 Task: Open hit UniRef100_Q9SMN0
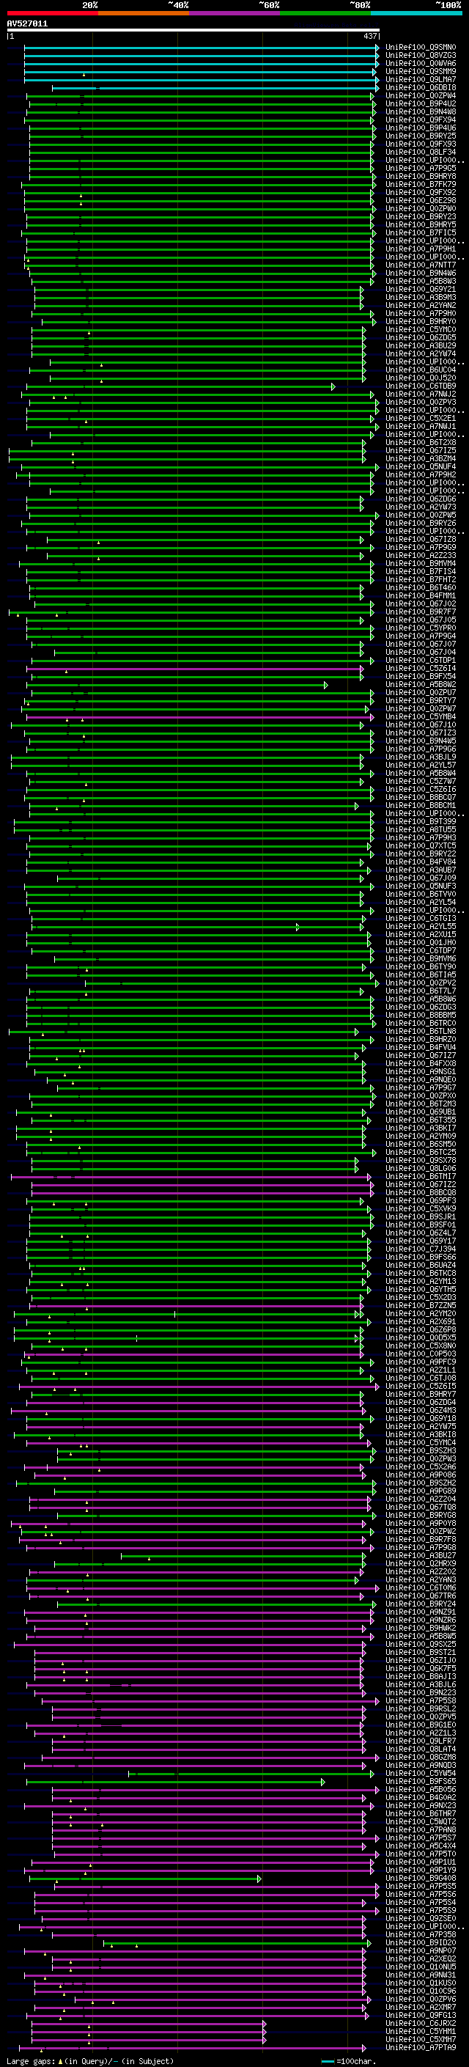[421, 48]
